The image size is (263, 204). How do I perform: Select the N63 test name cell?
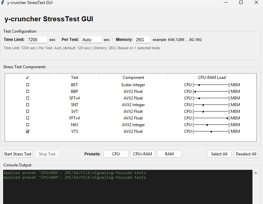point(74,125)
